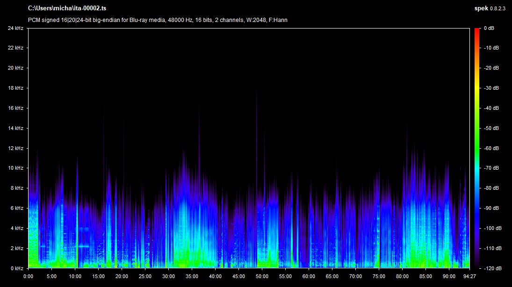Click the 18 kHz frequency axis label
512x287 pixels.
tap(15, 88)
